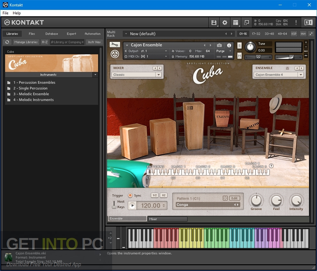The height and width of the screenshot is (271, 317).
Task: Flip the Host/Keys trigger switch
Action: [114, 205]
